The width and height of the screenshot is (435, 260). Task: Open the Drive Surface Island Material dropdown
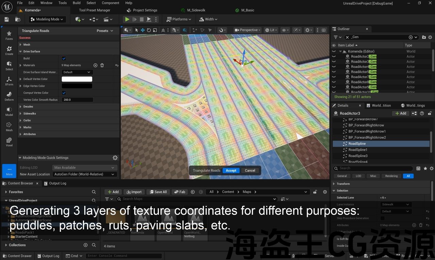click(x=77, y=72)
